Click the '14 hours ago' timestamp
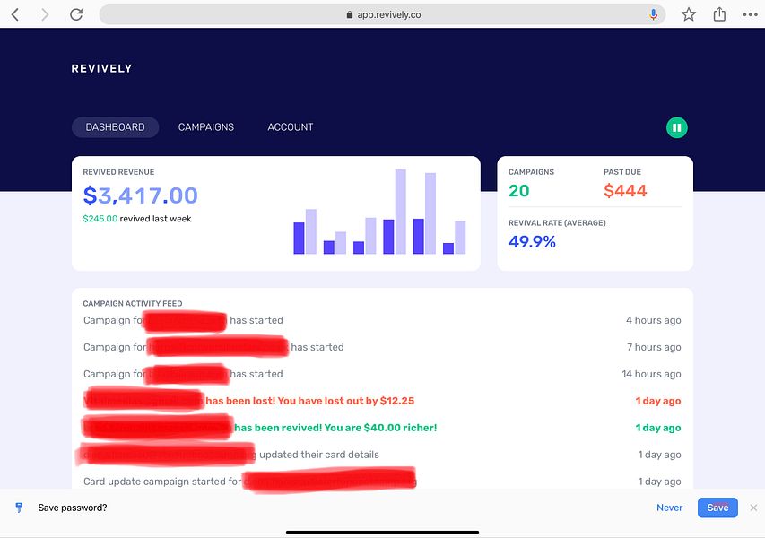765x538 pixels. tap(651, 374)
